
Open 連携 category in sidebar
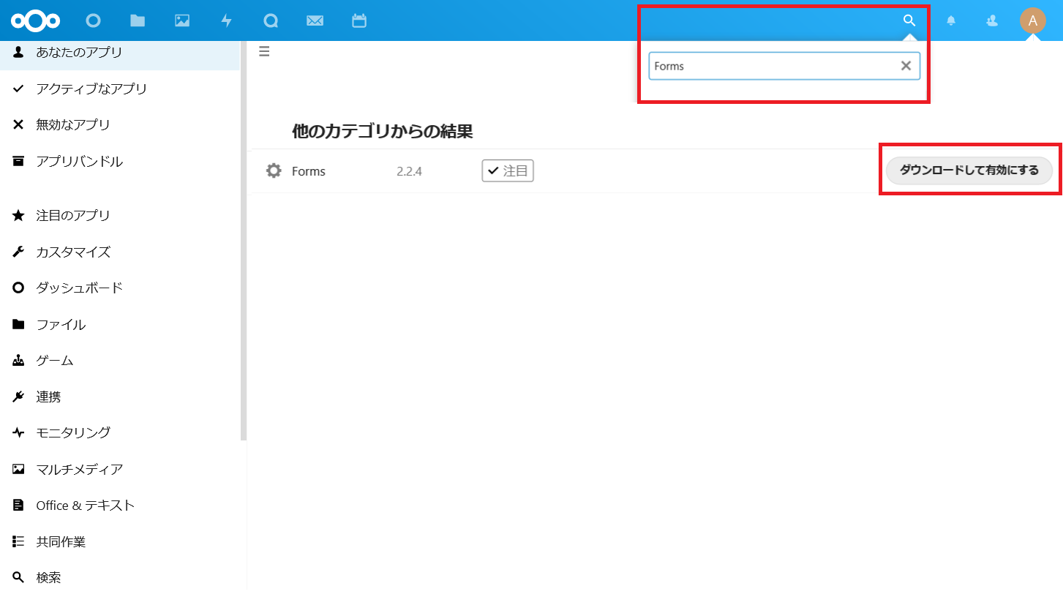(120, 397)
